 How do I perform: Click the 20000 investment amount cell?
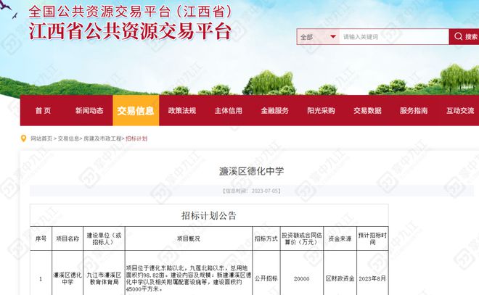click(301, 278)
